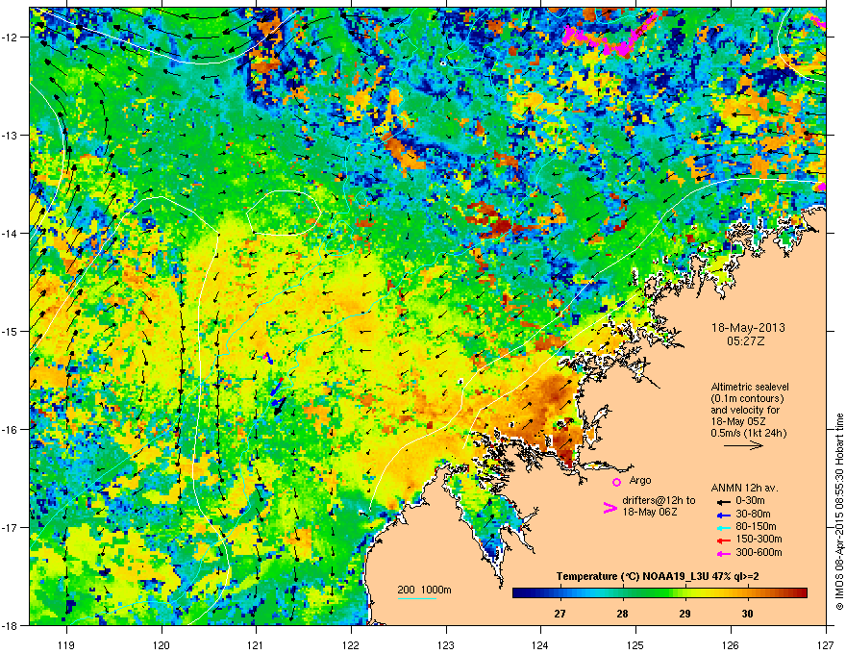This screenshot has width=846, height=654.
Task: Click the longitude axis label '124'
Action: pos(540,644)
